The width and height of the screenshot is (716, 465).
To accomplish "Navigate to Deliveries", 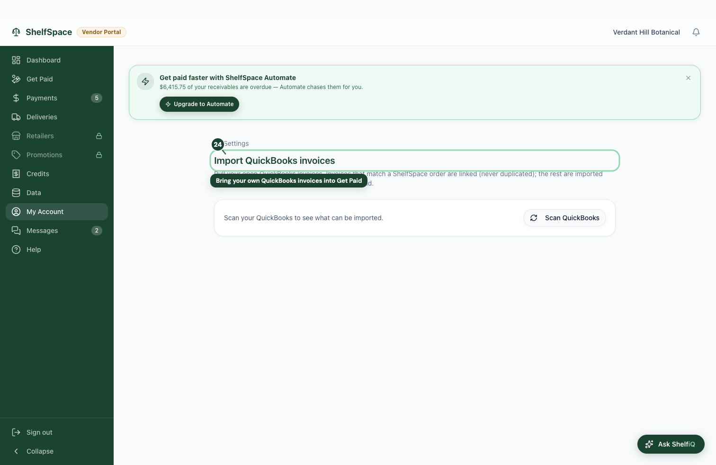I will point(57,117).
